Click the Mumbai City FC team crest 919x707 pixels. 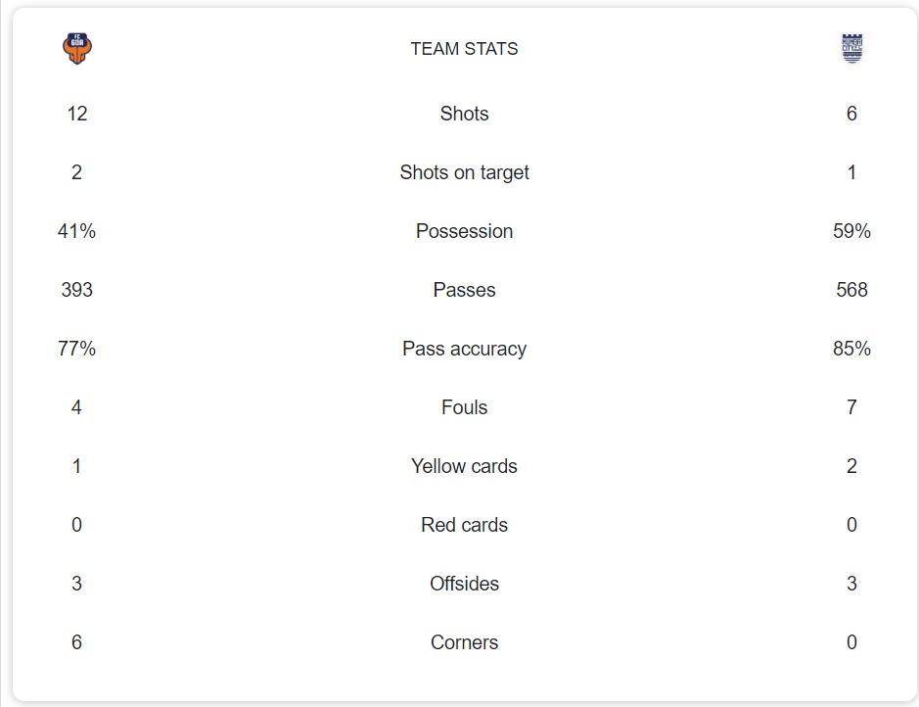click(x=852, y=48)
